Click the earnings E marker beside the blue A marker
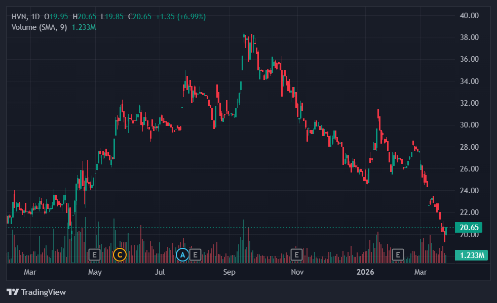Viewport: 497px width, 303px height. [x=196, y=254]
